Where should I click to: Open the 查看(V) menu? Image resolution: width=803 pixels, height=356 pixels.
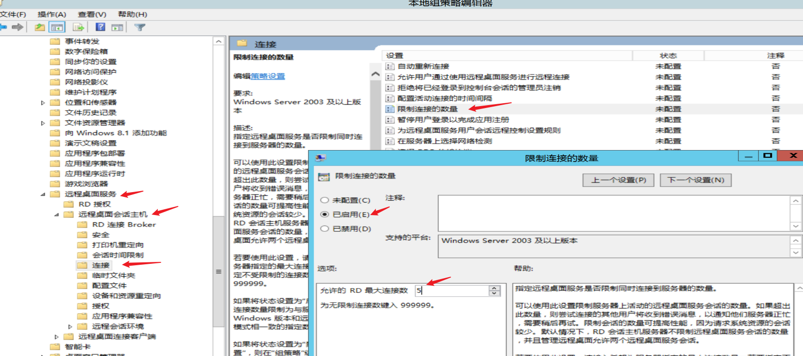(x=92, y=14)
